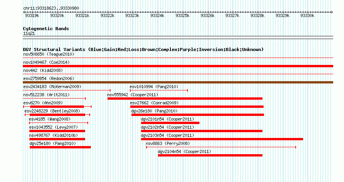This screenshot has height=182, width=344.
Task: Open dgv26e180 (Pang2010) label
Action: tap(154, 111)
